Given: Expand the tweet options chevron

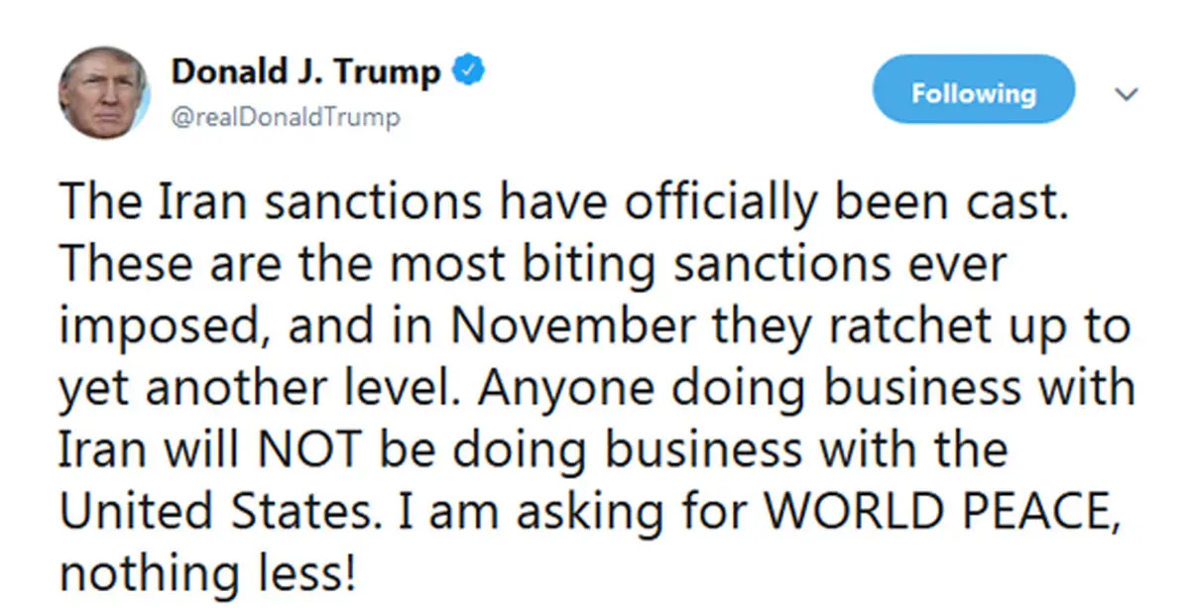Looking at the screenshot, I should click(1127, 94).
